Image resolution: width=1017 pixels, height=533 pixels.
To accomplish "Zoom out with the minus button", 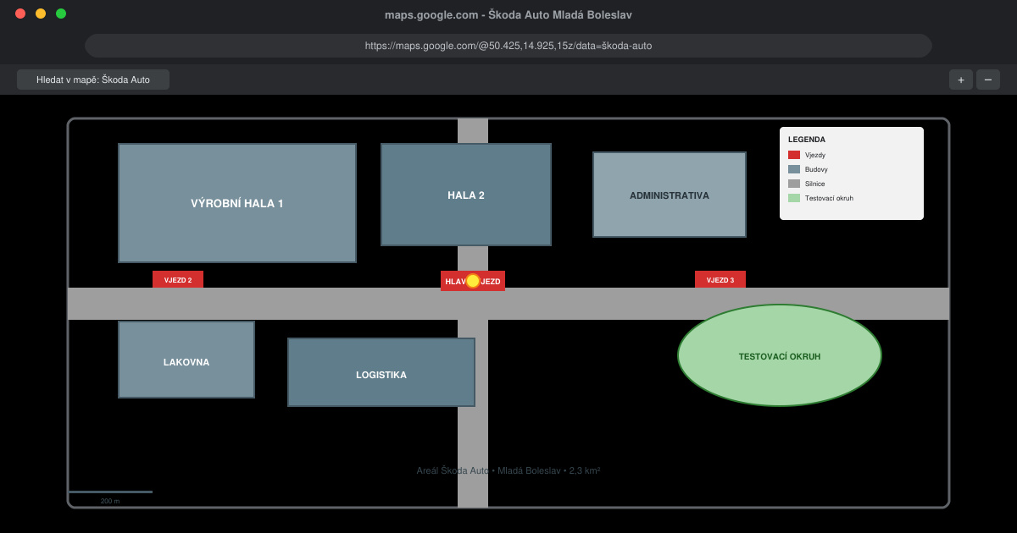I will (x=988, y=80).
